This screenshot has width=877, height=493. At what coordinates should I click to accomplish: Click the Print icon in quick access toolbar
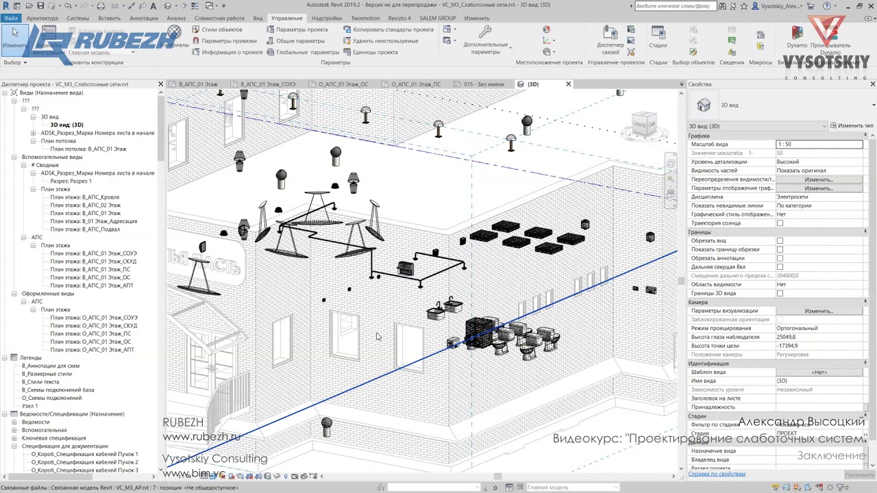[x=101, y=6]
